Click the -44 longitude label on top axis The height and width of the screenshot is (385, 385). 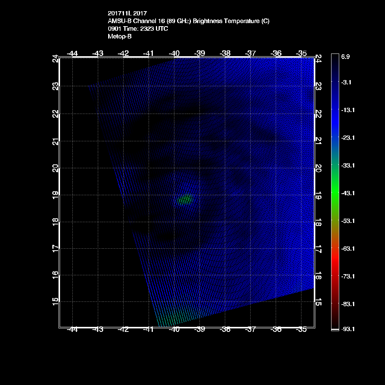72,53
